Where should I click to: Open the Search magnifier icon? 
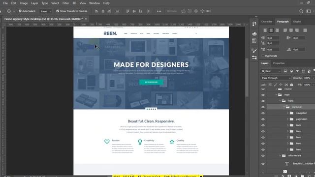point(301,11)
